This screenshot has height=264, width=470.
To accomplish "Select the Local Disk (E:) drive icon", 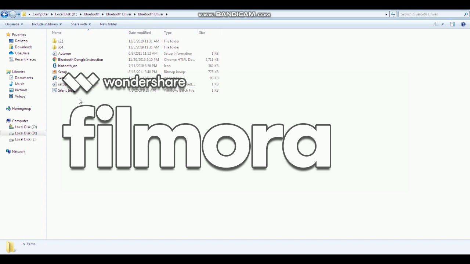I will (x=11, y=139).
